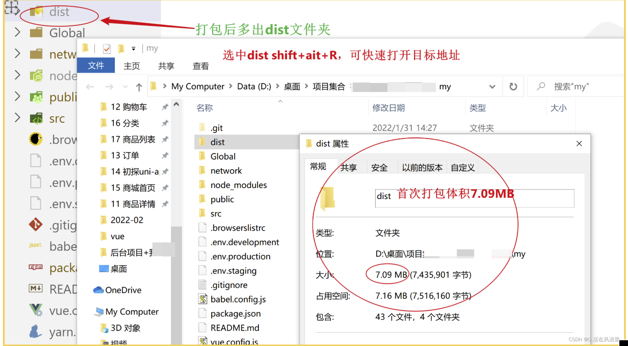Viewport: 628px width, 346px height.
Task: Click Data (D:) in address breadcrumb
Action: (254, 87)
